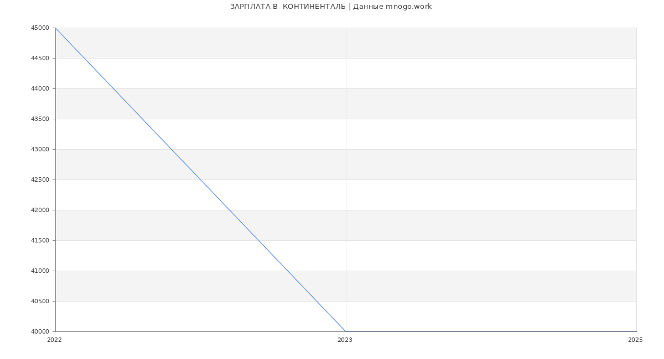
Task: Click the 2023 data point at 40000
Action: [x=346, y=331]
